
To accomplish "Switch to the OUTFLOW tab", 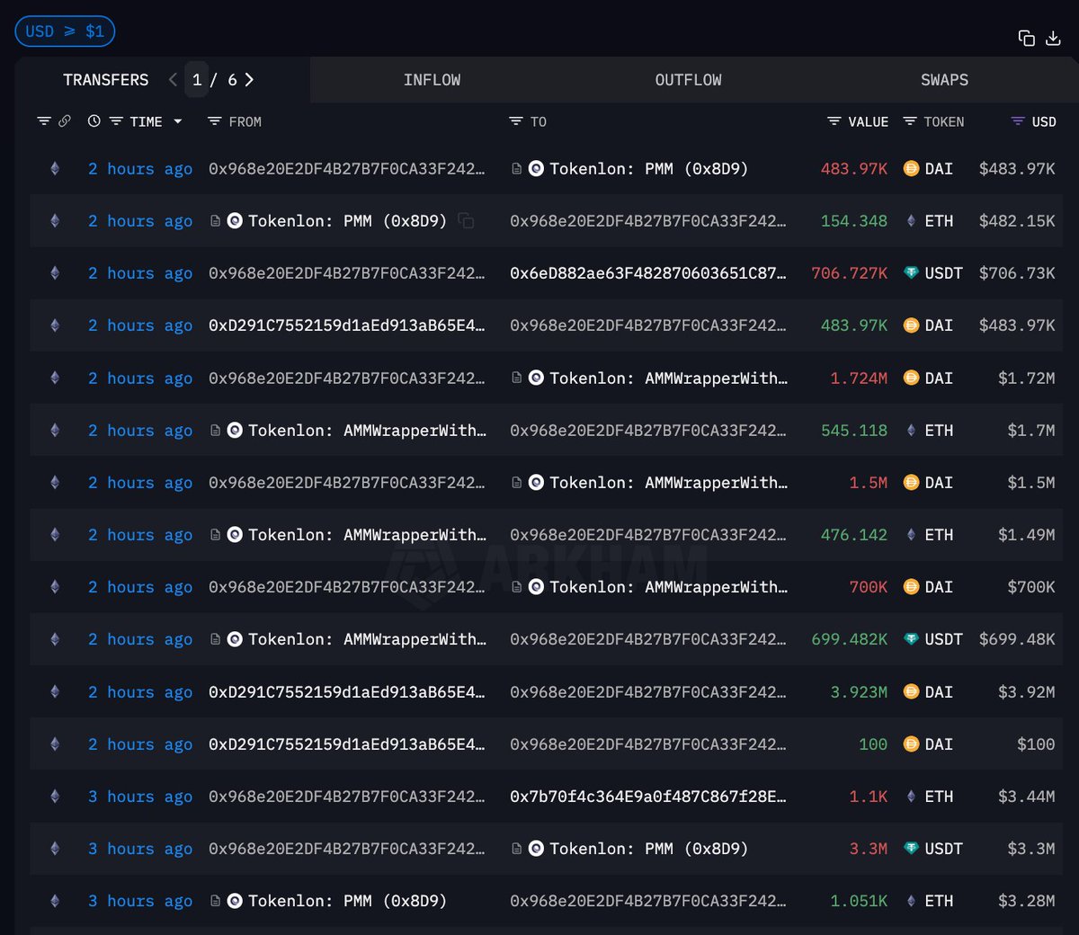I will (x=688, y=80).
